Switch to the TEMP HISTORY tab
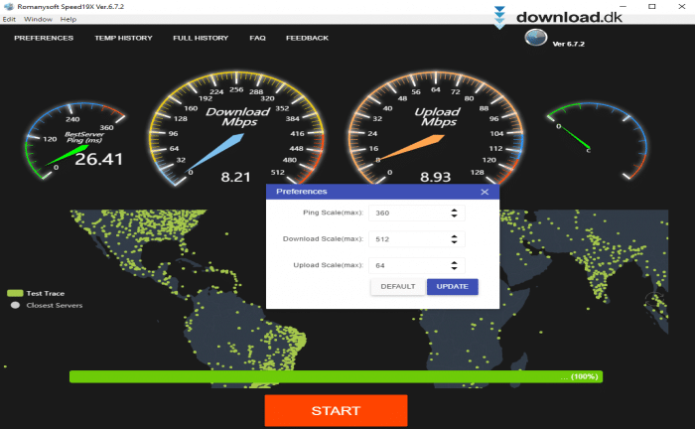 (123, 38)
